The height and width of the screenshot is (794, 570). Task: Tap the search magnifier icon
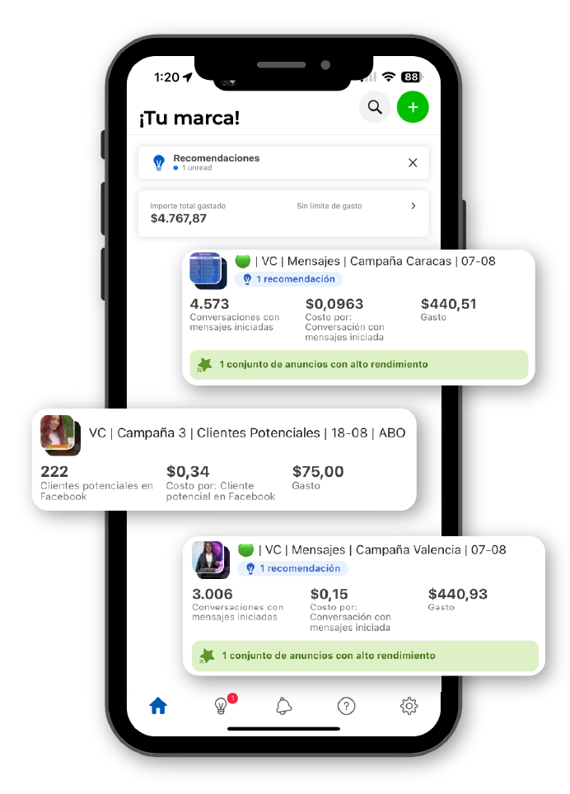(x=375, y=107)
